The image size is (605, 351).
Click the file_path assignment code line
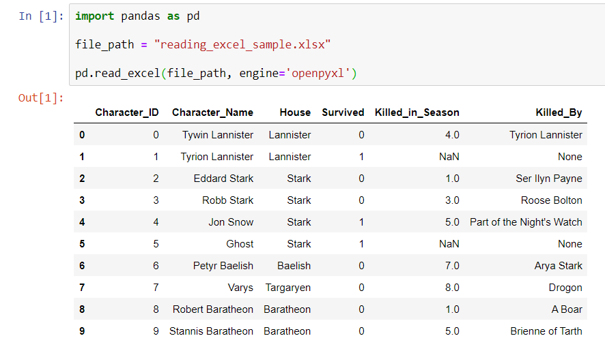(x=203, y=45)
